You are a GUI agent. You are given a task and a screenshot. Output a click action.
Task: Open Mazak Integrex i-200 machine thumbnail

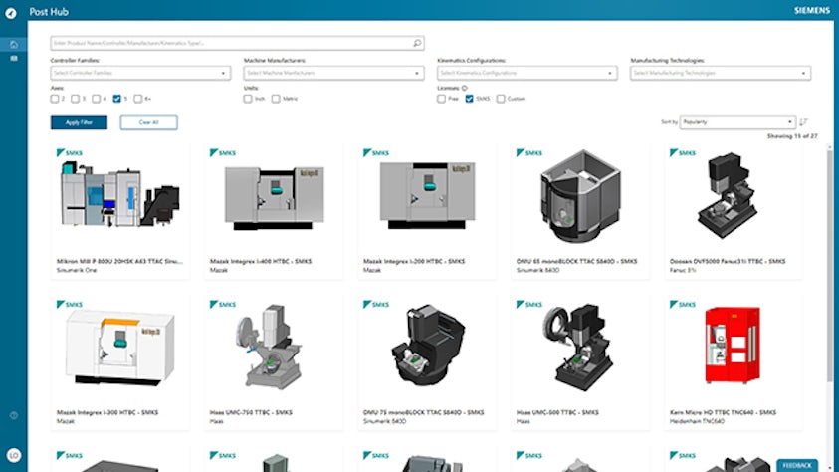[x=427, y=196]
